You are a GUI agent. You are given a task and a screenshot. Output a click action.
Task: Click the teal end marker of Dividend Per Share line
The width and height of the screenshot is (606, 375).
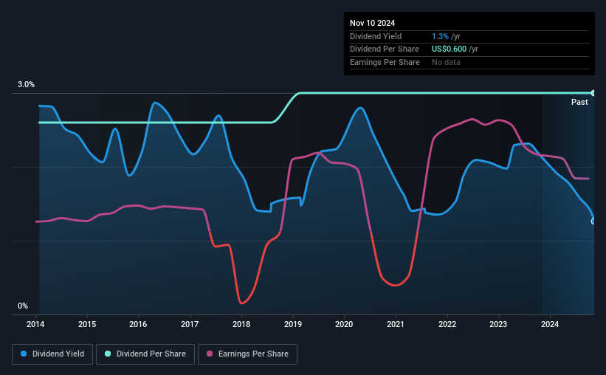(x=593, y=93)
